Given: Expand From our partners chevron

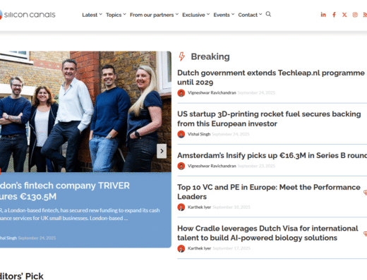Looking at the screenshot, I should (177, 14).
